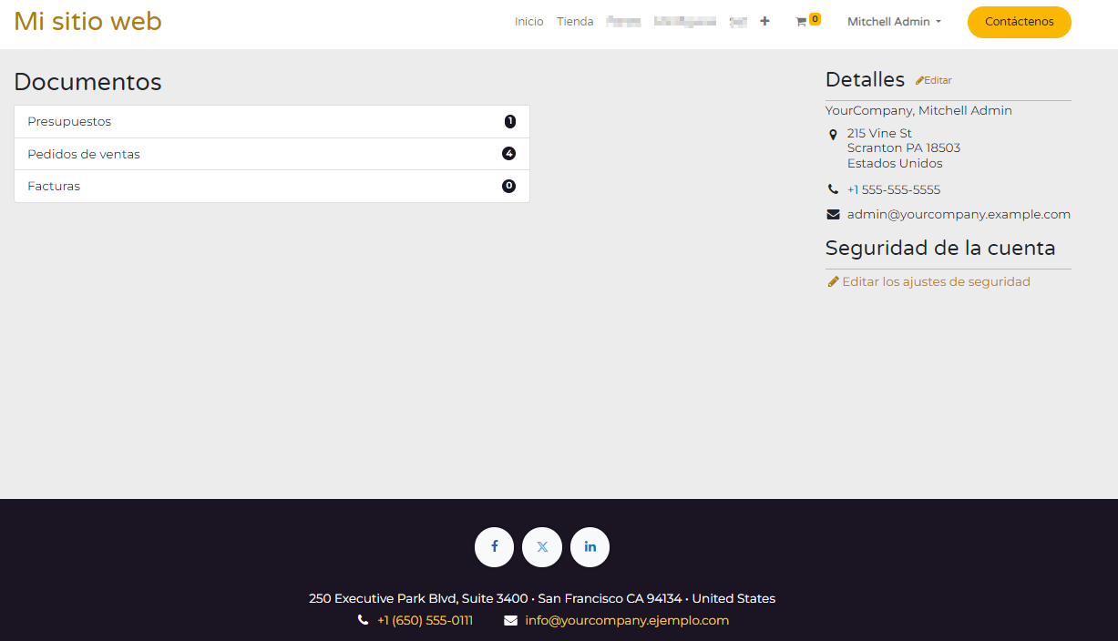Go to the Inicio menu item
The width and height of the screenshot is (1118, 641).
[x=528, y=21]
